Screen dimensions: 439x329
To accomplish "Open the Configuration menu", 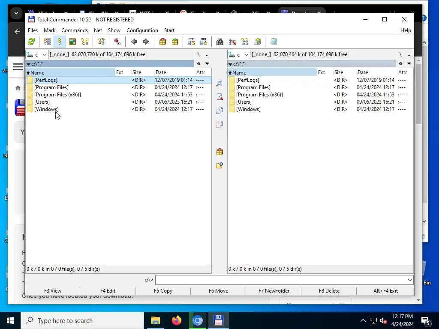I will click(142, 30).
